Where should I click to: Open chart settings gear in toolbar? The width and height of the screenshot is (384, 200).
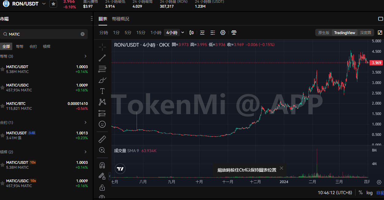click(223, 33)
